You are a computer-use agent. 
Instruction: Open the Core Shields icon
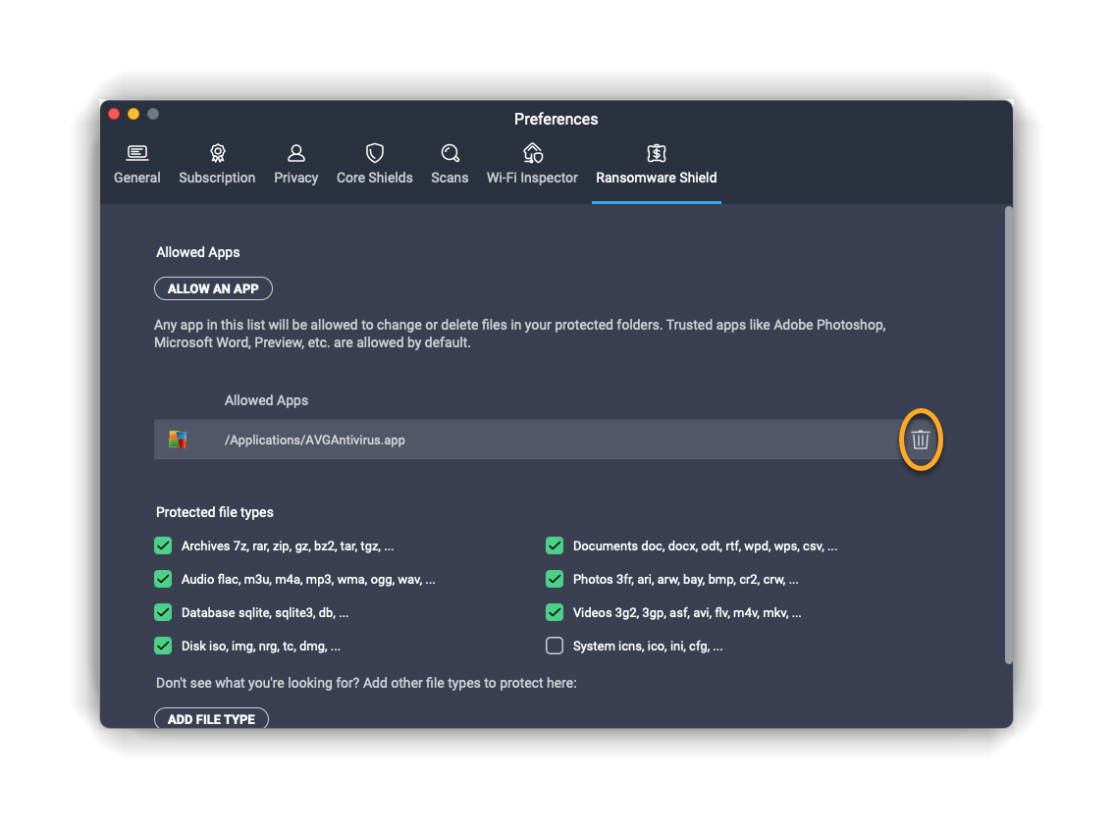click(374, 153)
